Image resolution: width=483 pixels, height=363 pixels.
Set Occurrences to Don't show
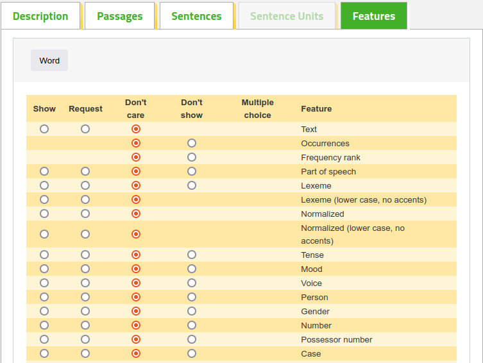point(192,143)
